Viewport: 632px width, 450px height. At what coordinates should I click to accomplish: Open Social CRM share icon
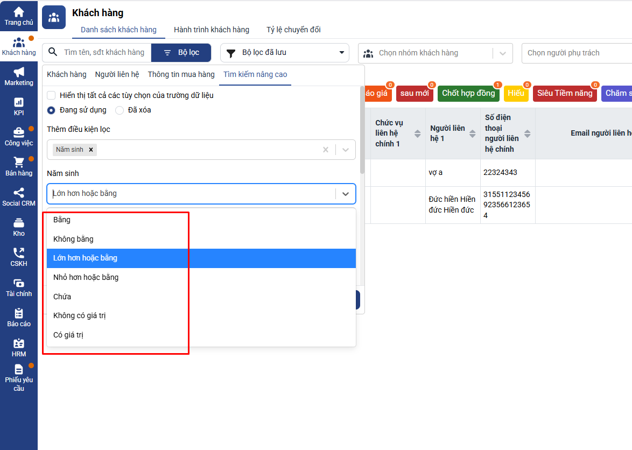[x=18, y=193]
